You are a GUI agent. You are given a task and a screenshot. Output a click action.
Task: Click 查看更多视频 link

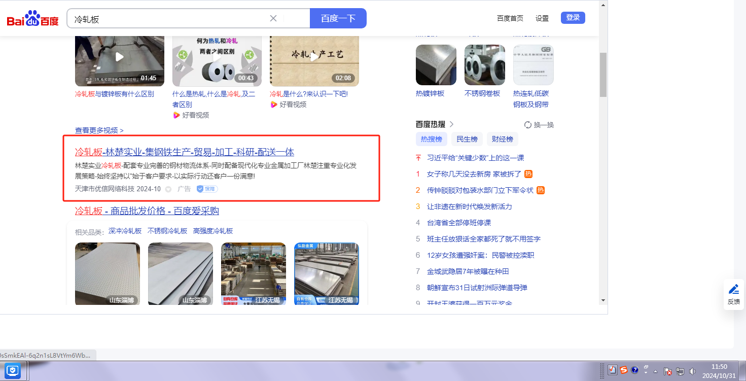coord(99,130)
